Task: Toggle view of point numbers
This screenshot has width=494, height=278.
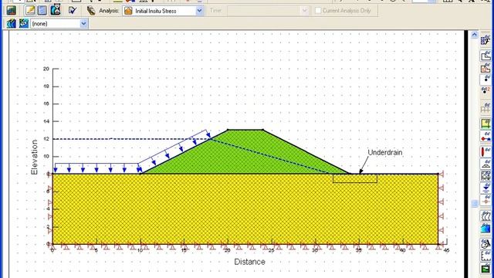Action: click(486, 91)
